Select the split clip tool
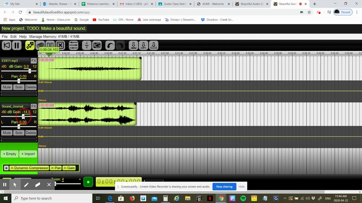362x203 pixels. point(50,45)
